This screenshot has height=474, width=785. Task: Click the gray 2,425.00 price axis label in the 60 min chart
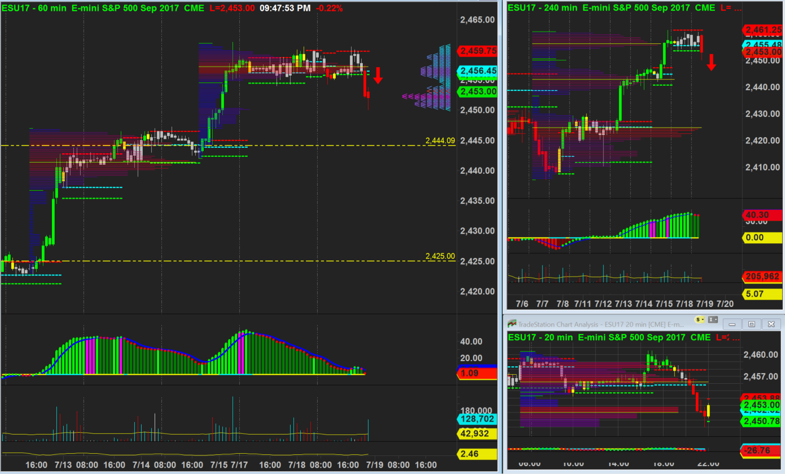click(478, 261)
